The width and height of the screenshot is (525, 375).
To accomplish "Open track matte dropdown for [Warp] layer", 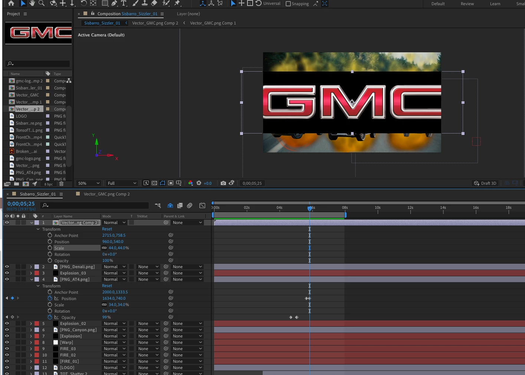I will click(148, 342).
